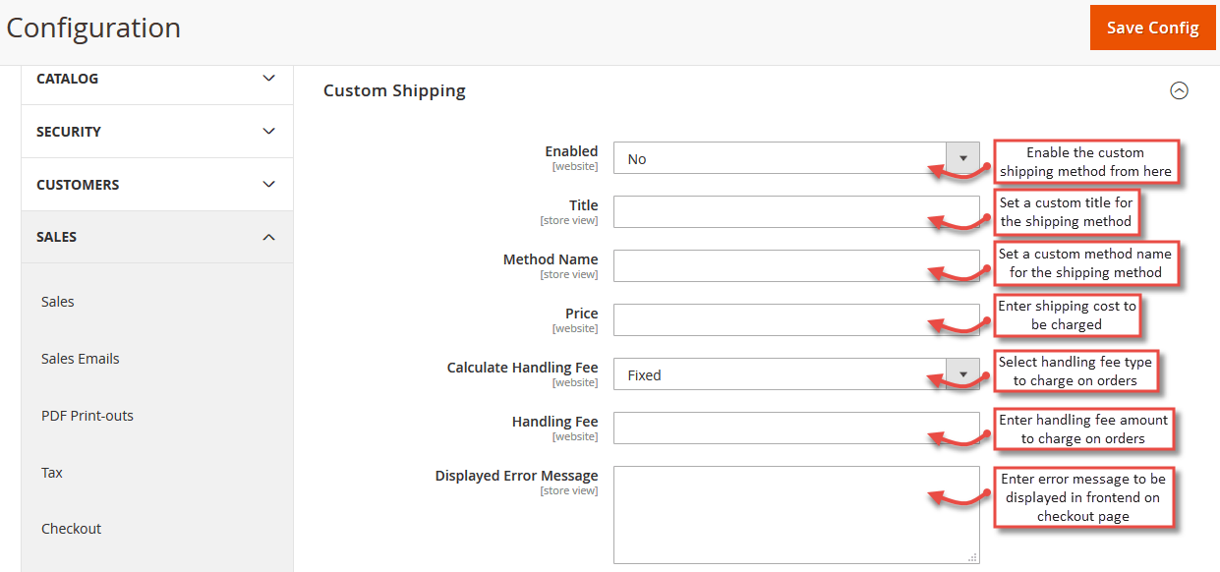This screenshot has height=572, width=1220.
Task: Open the Tax configuration page
Action: click(52, 473)
